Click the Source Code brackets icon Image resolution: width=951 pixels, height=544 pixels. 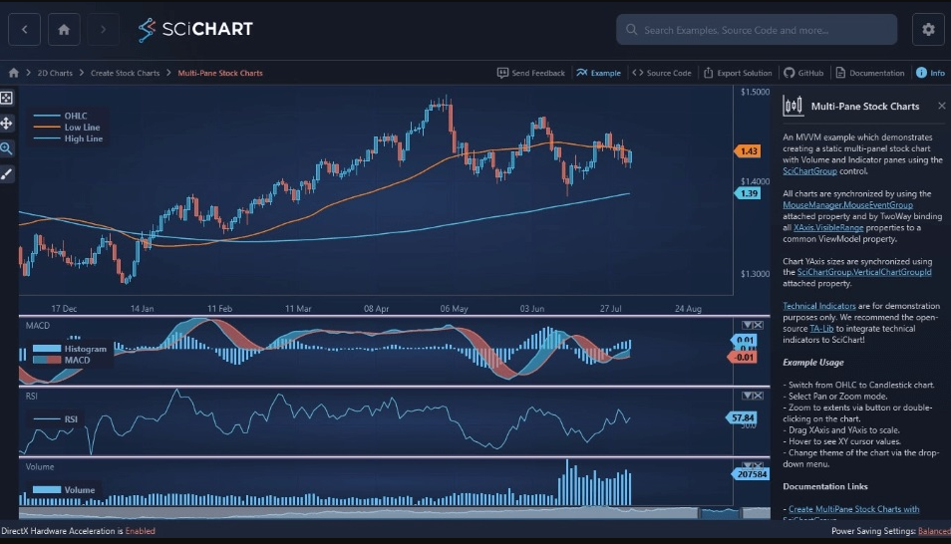click(x=637, y=73)
